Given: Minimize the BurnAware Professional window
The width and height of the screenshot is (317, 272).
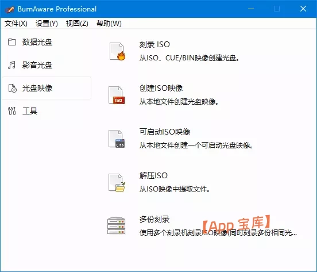Looking at the screenshot, I should pos(251,9).
